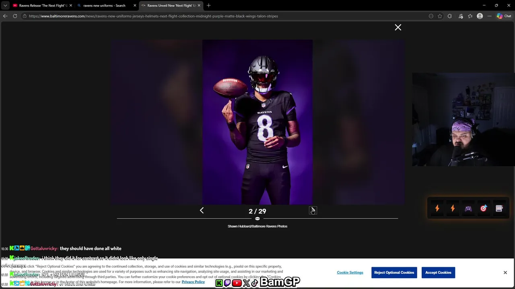Viewport: 515px width, 289px height.
Task: Click the slot machine overlay icon
Action: 499,208
